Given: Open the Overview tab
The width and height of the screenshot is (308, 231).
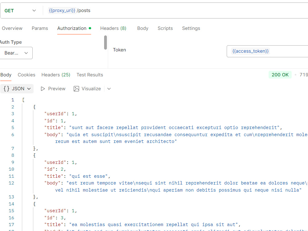Looking at the screenshot, I should 12,28.
